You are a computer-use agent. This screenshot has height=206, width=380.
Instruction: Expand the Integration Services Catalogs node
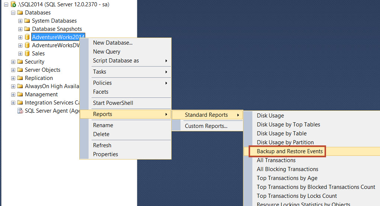pyautogui.click(x=13, y=103)
